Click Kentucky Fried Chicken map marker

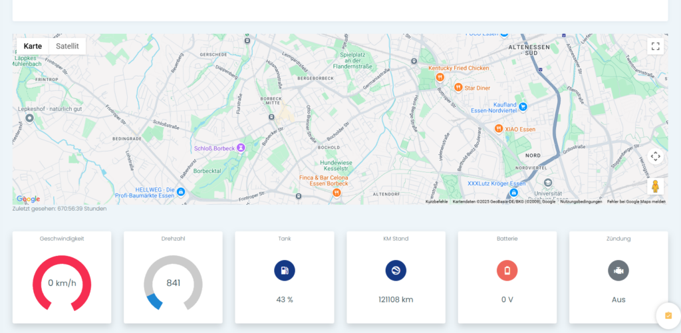pyautogui.click(x=440, y=78)
